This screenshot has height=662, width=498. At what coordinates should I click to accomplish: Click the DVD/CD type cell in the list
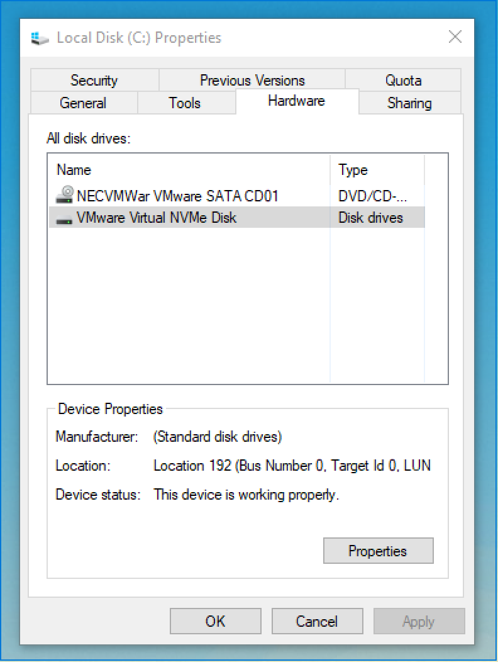click(372, 196)
